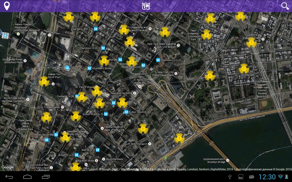Image resolution: width=292 pixels, height=182 pixels.
Task: Tap the Pace University label
Action: [x=140, y=78]
